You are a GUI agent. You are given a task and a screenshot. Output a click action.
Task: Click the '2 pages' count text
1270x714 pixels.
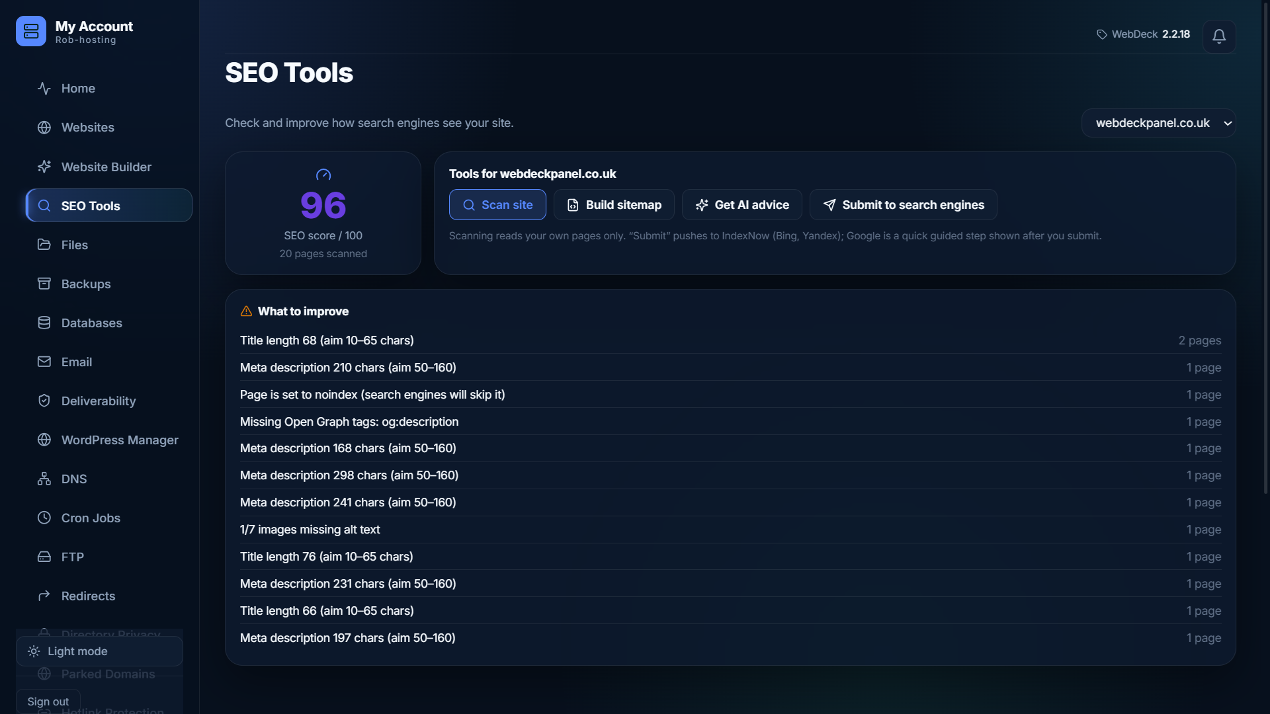pos(1199,340)
